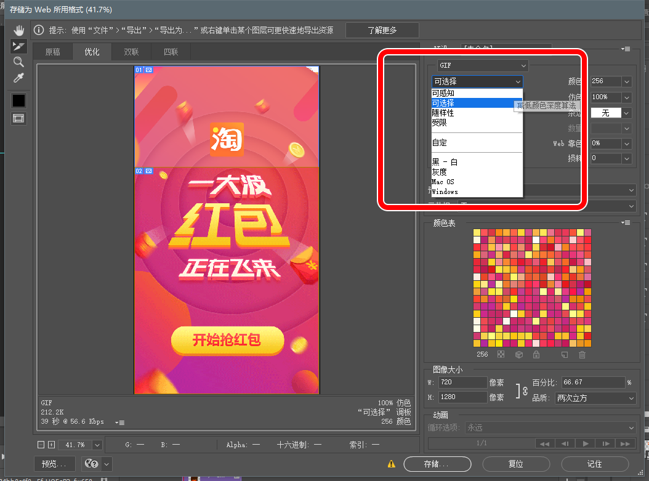The width and height of the screenshot is (649, 481).
Task: Collapse the 可选择 color reduction dropdown
Action: (x=477, y=81)
